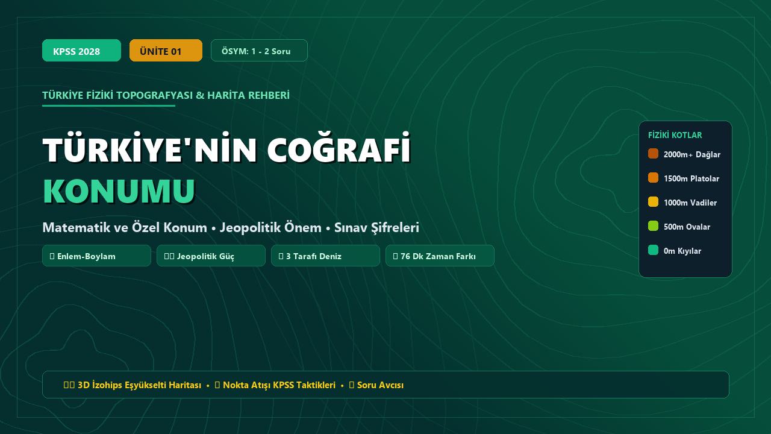Select the green KONUMU title word
The height and width of the screenshot is (434, 771).
coord(119,191)
